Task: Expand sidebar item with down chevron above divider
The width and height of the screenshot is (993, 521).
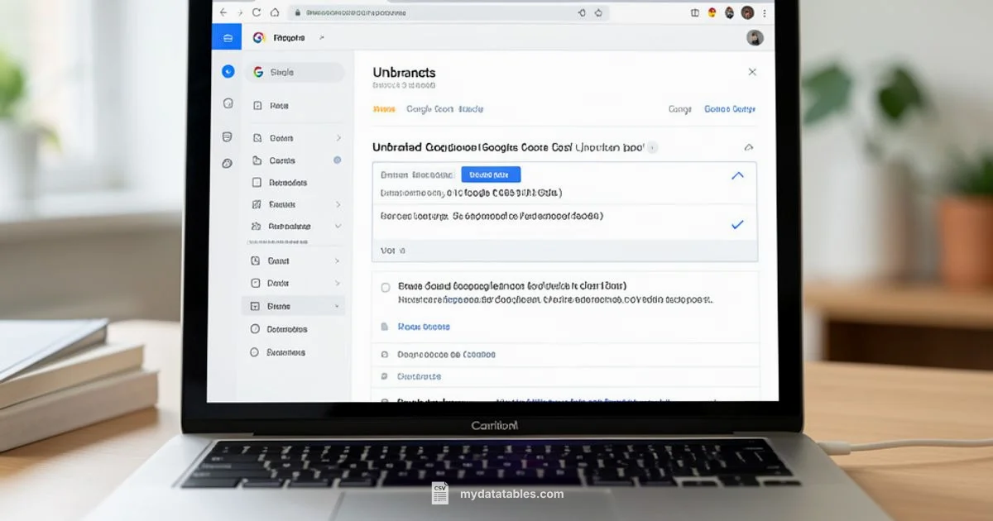Action: coord(338,226)
